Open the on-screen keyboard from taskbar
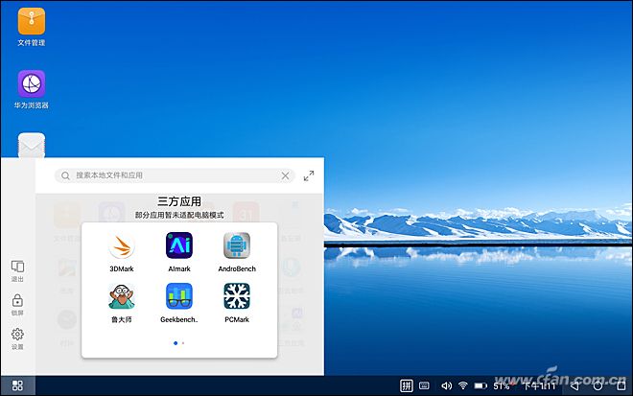The width and height of the screenshot is (633, 396). (x=424, y=385)
